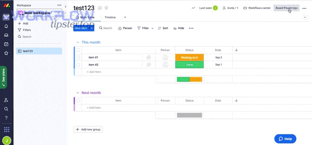The height and width of the screenshot is (145, 312).
Task: Click Sep 3 date cell
Action: tap(218, 57)
